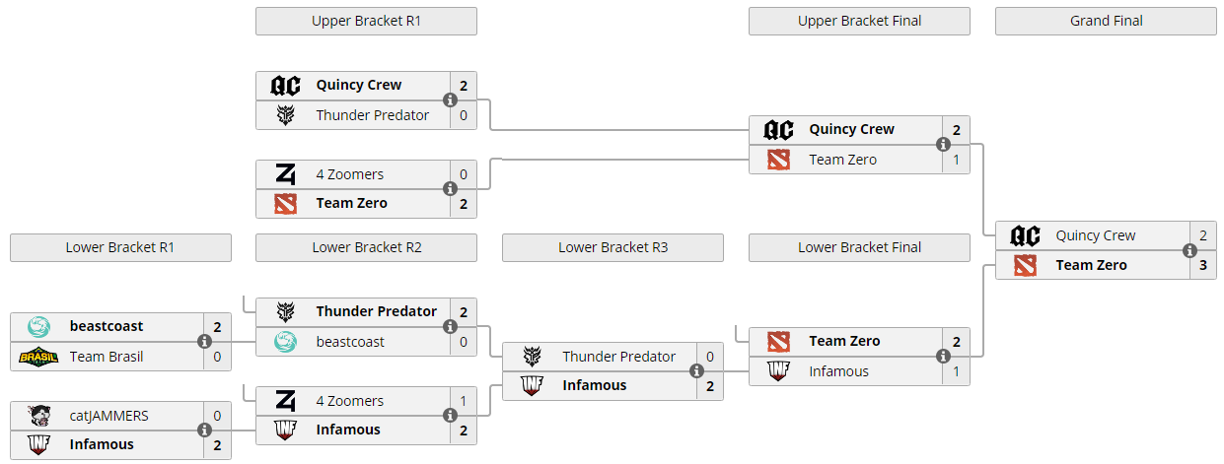Click beastcoast in Lower Bracket R1
This screenshot has height=464, width=1224.
(x=107, y=326)
